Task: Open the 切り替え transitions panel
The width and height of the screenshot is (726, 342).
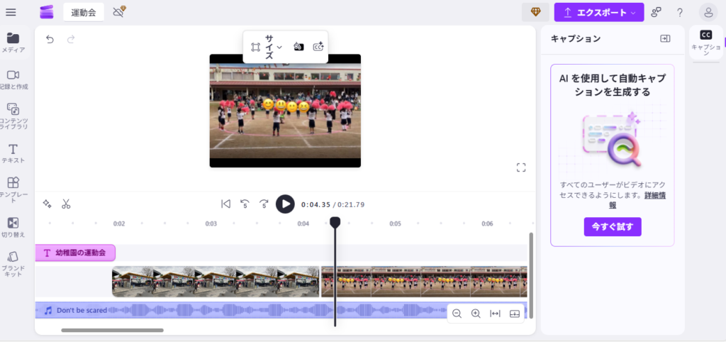Action: (13, 226)
